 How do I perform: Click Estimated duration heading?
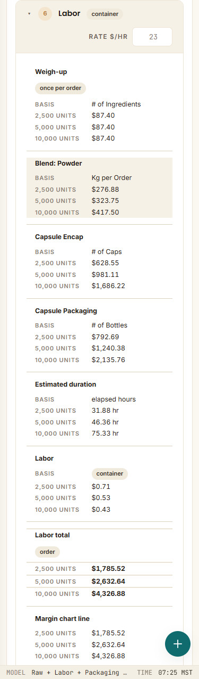point(65,384)
